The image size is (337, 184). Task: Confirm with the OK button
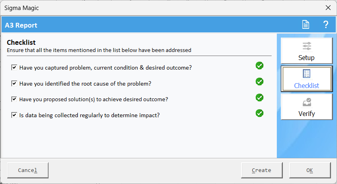[x=309, y=170]
